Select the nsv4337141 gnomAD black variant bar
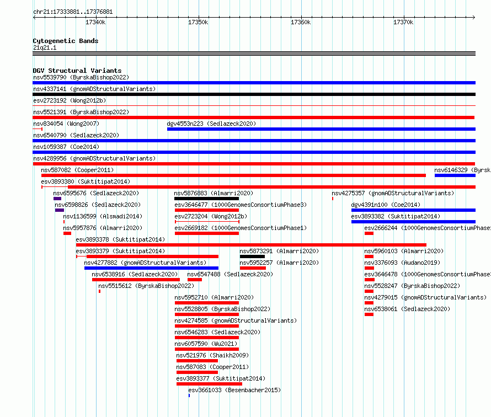The image size is (491, 417). [254, 94]
